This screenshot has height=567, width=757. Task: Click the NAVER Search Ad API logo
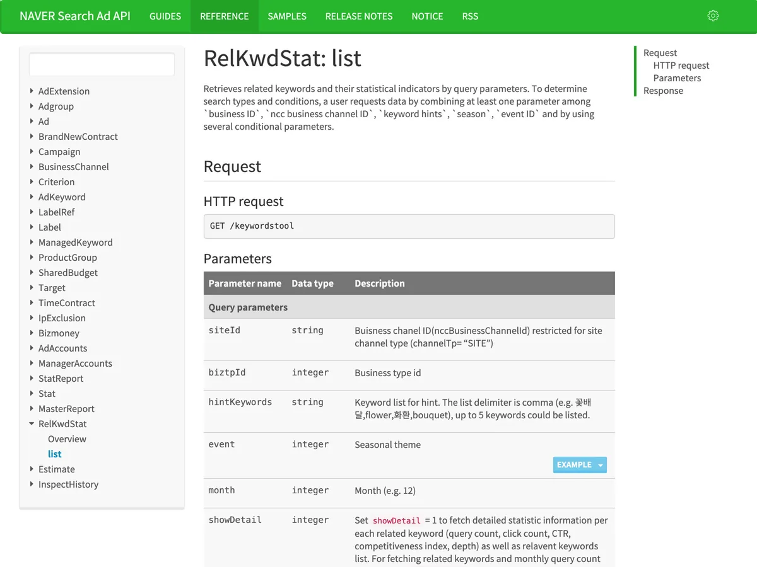pos(75,16)
